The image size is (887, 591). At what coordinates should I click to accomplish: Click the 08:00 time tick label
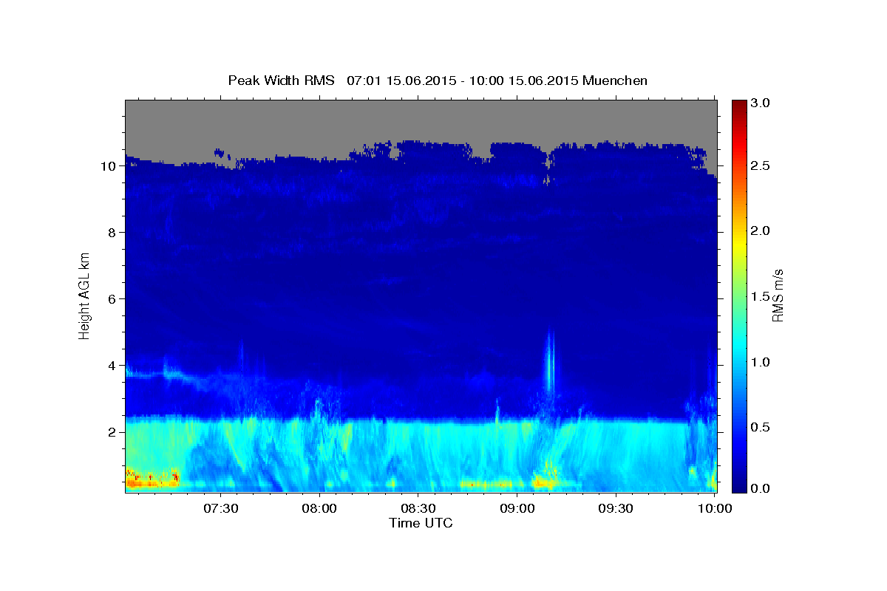(321, 508)
